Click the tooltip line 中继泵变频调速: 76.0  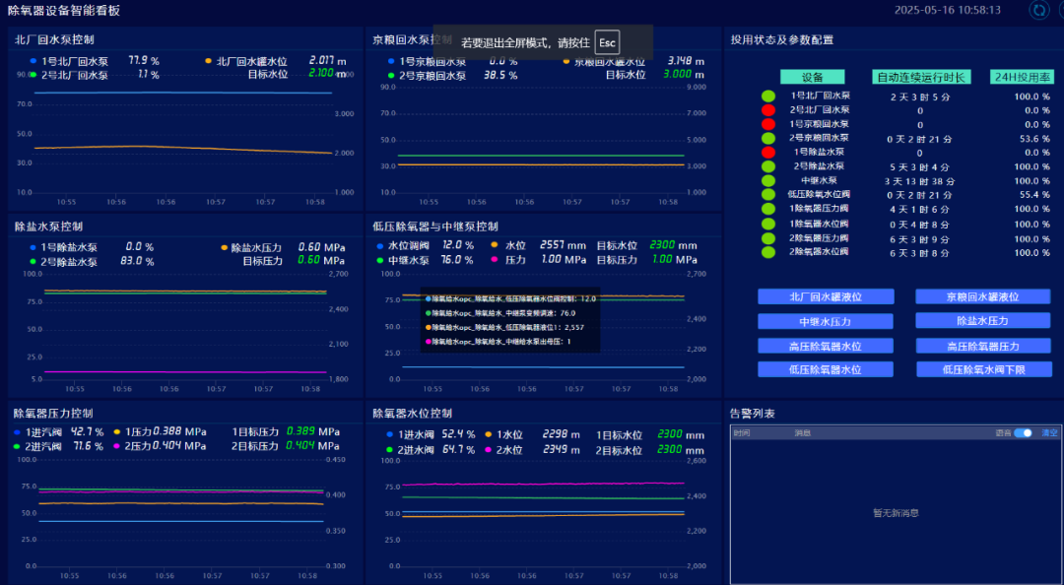pyautogui.click(x=500, y=313)
